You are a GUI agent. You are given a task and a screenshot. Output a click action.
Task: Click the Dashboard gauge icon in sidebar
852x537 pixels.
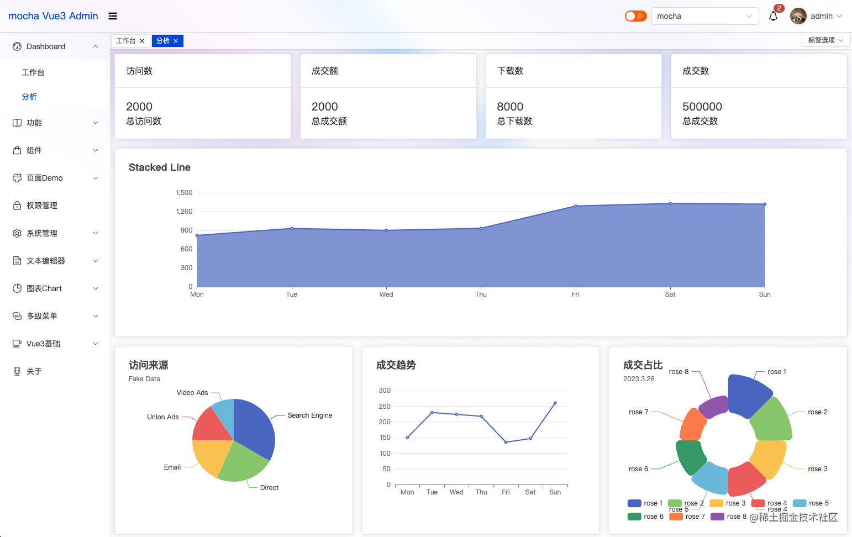click(17, 46)
